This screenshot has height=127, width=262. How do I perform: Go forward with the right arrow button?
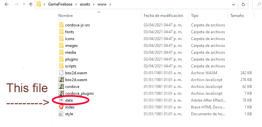16,5
